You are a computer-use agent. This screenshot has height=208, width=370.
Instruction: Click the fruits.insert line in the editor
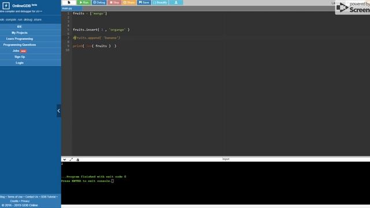pyautogui.click(x=101, y=29)
